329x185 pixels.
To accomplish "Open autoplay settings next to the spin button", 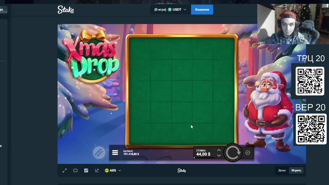I will pyautogui.click(x=248, y=153).
